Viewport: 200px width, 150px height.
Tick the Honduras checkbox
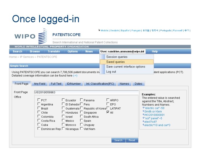point(63,112)
